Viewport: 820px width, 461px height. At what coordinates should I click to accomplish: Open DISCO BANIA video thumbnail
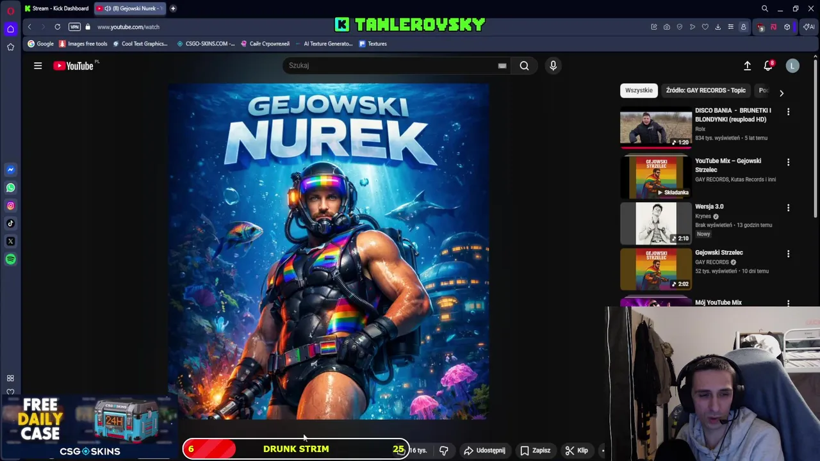point(656,127)
